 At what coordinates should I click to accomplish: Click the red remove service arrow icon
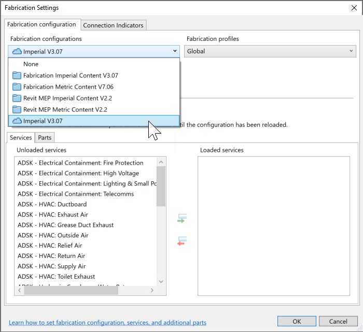point(181,241)
